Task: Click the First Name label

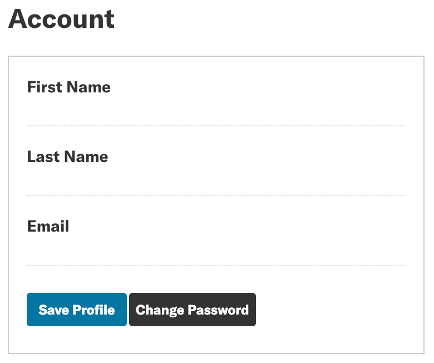Action: click(x=69, y=87)
